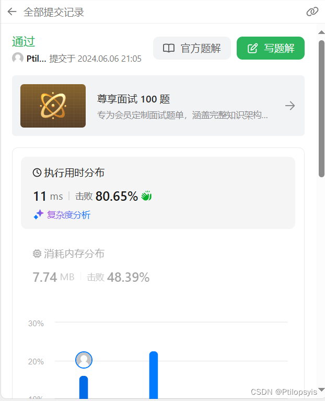The width and height of the screenshot is (325, 401).
Task: Click the back arrow icon
Action: coord(11,12)
